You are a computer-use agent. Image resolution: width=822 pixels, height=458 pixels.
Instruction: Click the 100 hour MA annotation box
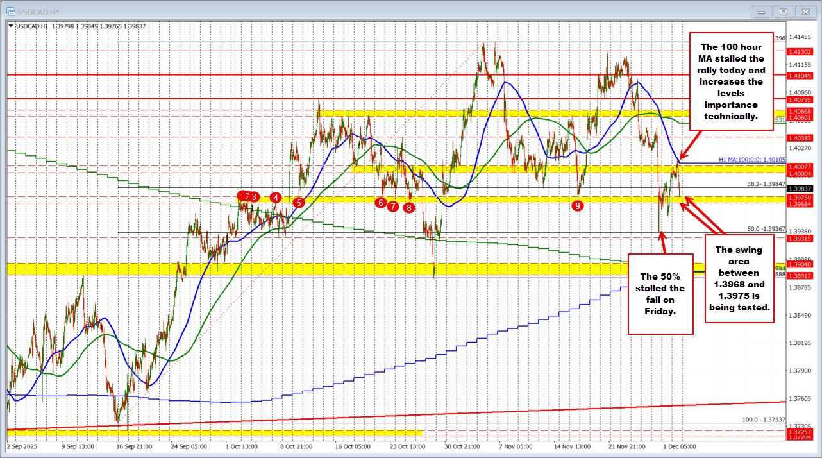731,80
